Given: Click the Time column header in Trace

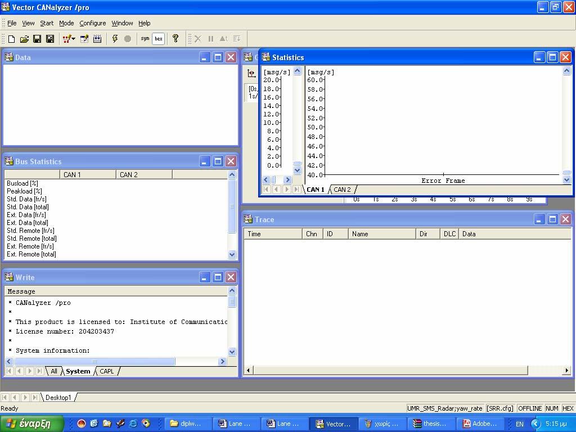Looking at the screenshot, I should point(273,234).
